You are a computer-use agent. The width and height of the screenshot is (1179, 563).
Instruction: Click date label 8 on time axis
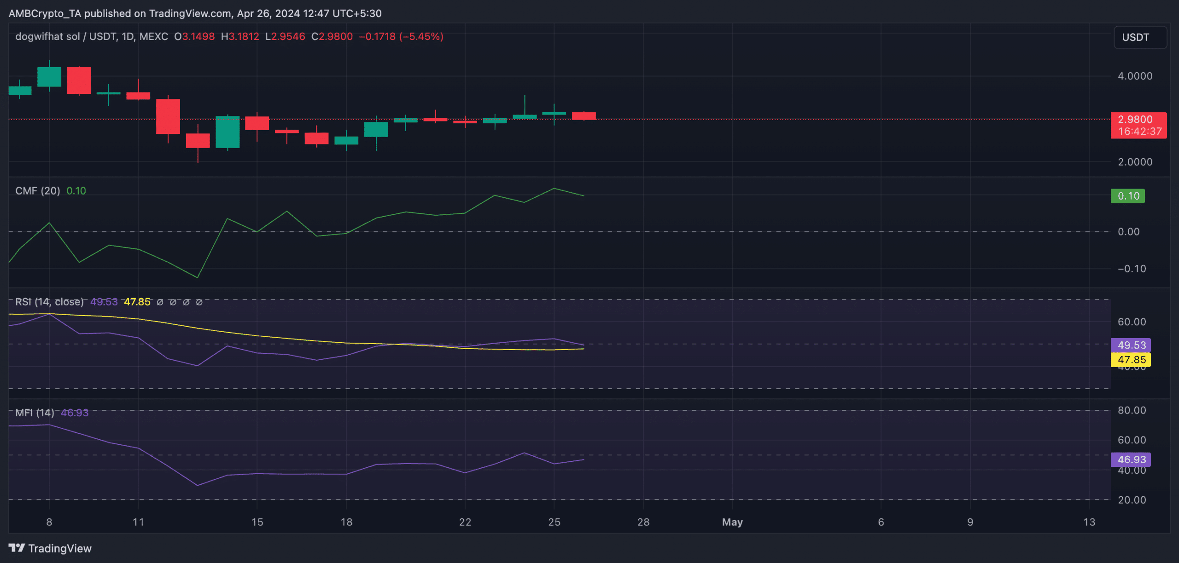point(49,522)
